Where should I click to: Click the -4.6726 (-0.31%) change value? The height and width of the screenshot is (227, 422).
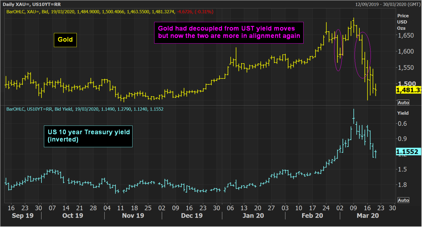[x=195, y=12]
